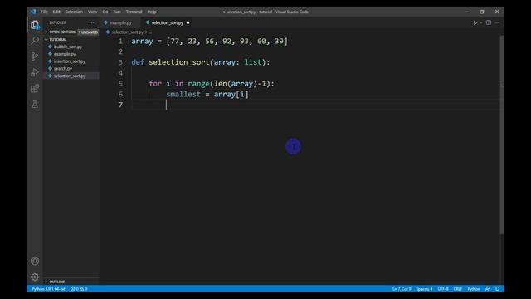Open the Explorer view in activity bar

click(x=35, y=24)
